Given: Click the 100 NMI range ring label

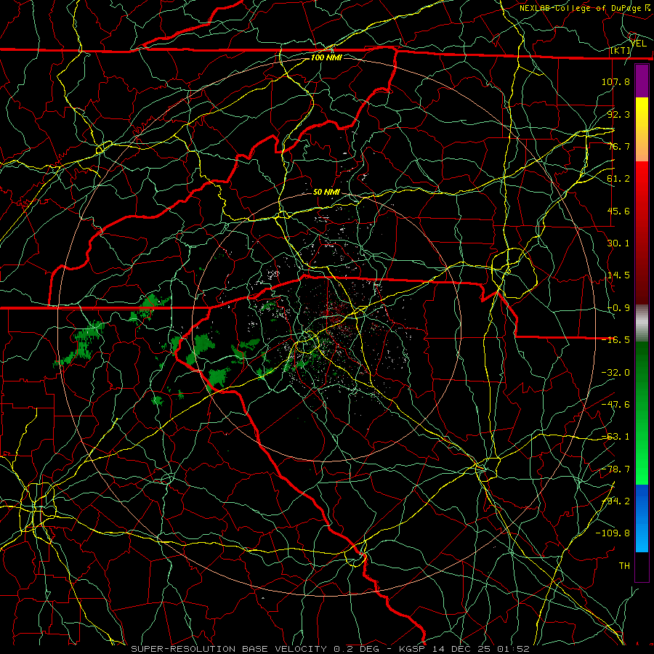Looking at the screenshot, I should point(326,57).
